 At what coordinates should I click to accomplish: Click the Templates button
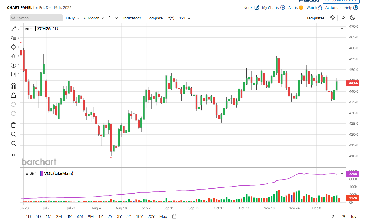point(315,18)
